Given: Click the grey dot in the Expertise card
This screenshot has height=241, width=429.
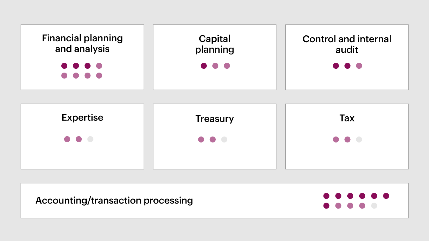Looking at the screenshot, I should 90,139.
